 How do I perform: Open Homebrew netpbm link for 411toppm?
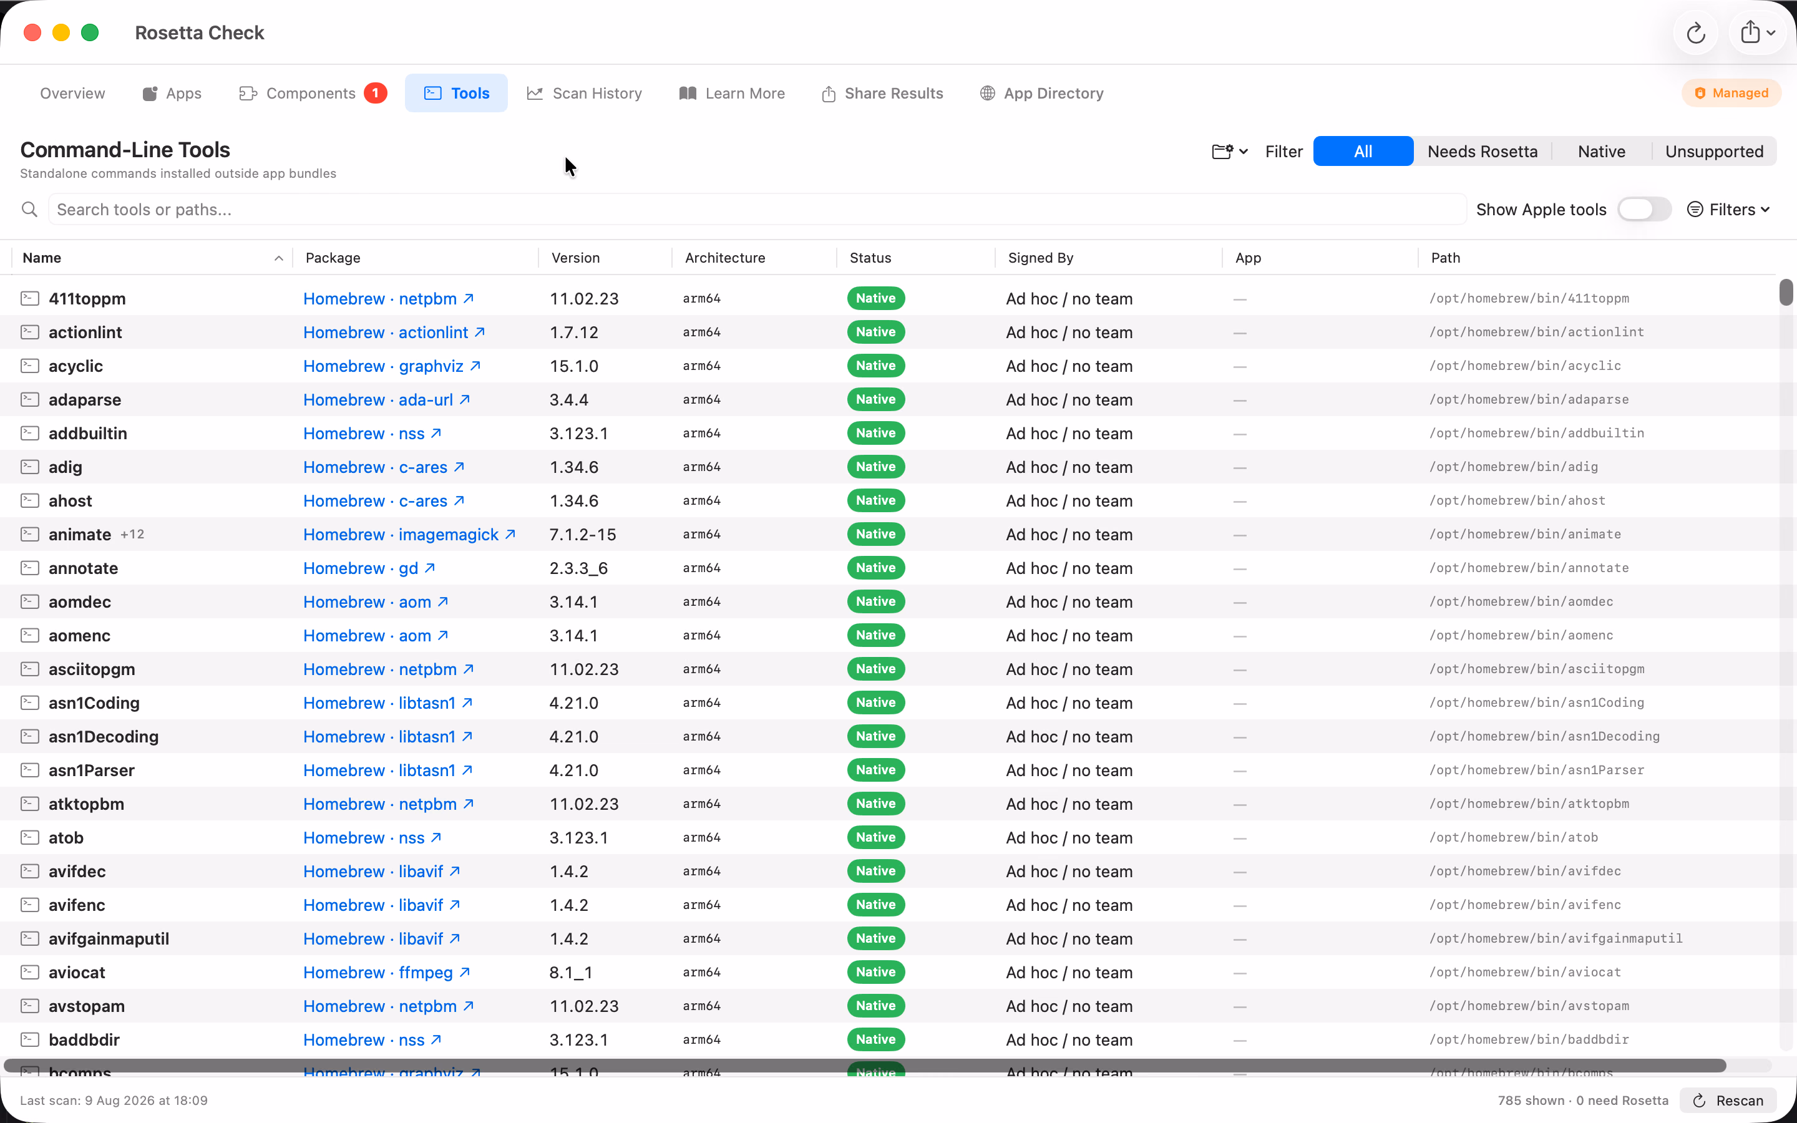click(x=388, y=299)
